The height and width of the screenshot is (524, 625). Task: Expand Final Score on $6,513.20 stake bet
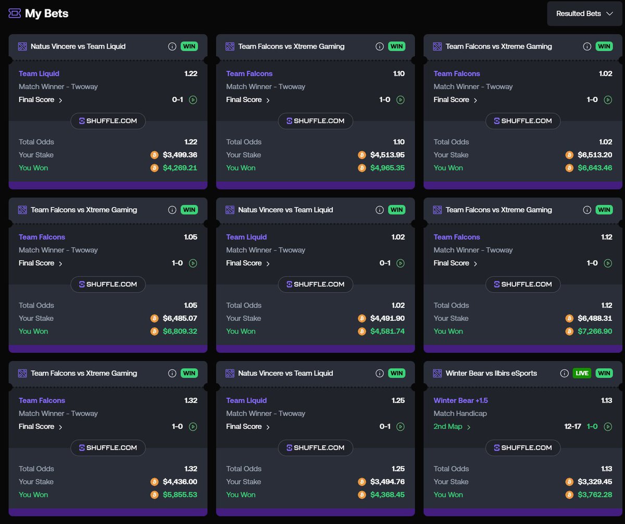(x=455, y=100)
